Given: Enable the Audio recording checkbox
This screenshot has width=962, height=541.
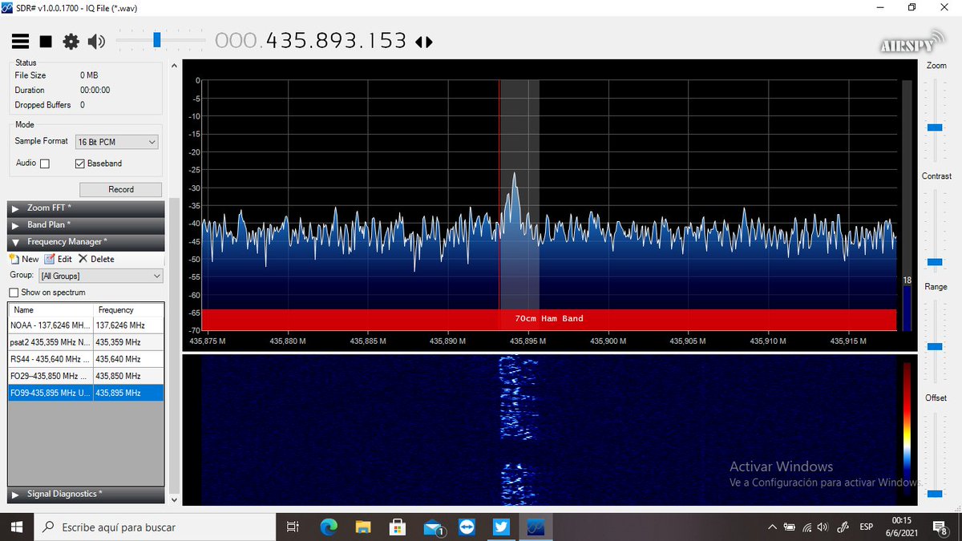Looking at the screenshot, I should pos(45,164).
